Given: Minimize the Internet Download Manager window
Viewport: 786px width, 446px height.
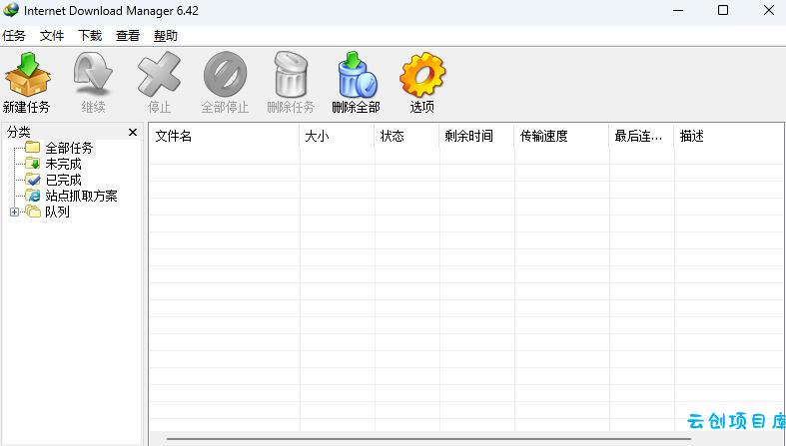Looking at the screenshot, I should pos(678,10).
